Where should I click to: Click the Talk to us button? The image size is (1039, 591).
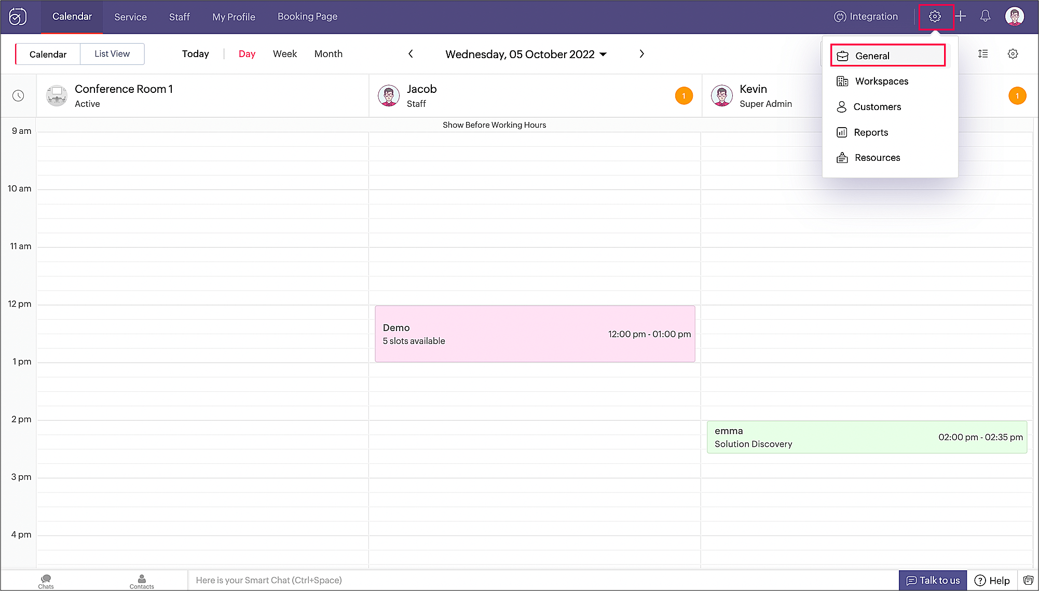[933, 580]
